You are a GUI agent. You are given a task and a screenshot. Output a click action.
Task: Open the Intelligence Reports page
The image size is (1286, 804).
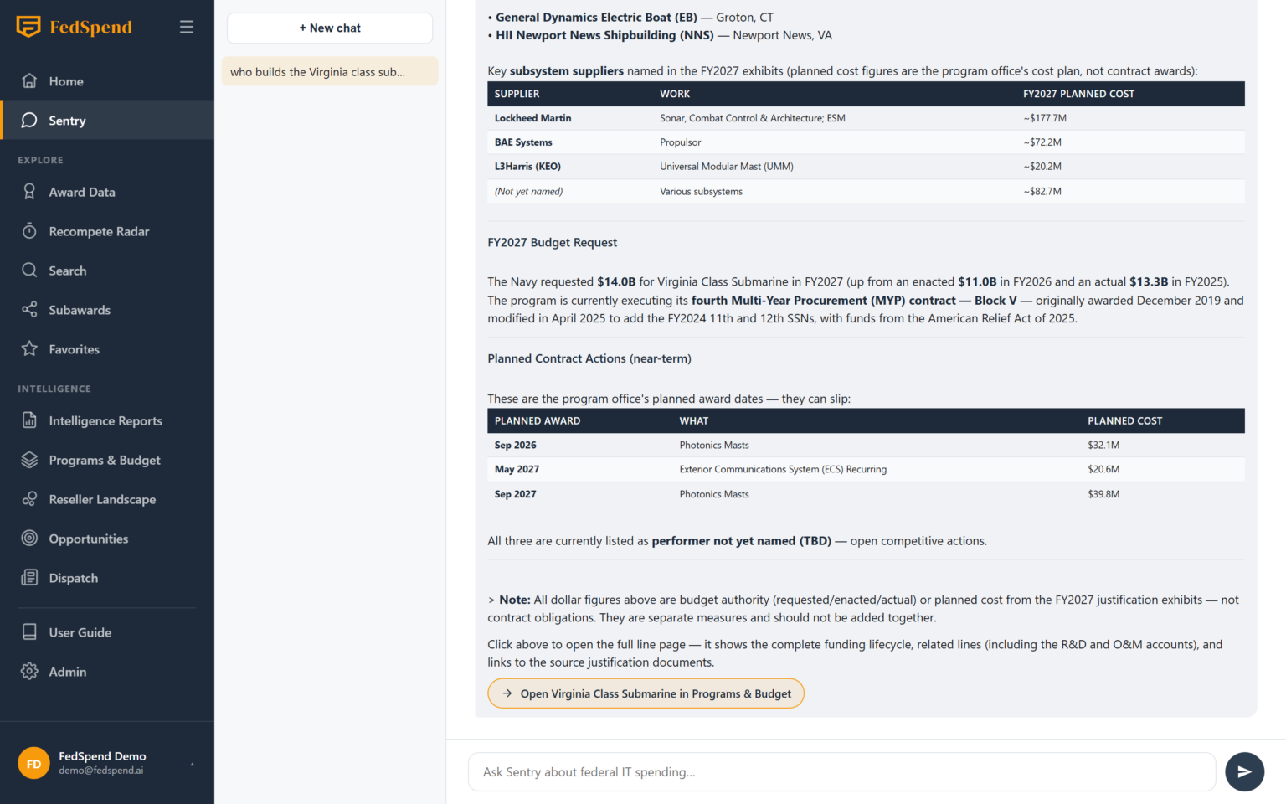tap(107, 420)
